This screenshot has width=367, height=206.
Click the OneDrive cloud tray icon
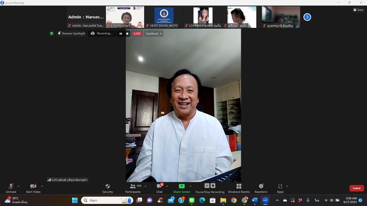click(285, 200)
